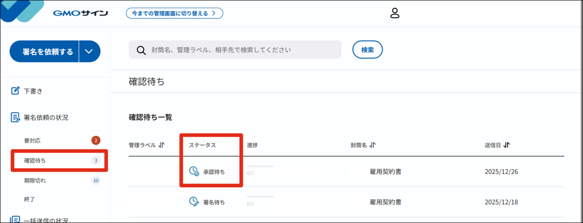Open the user account profile icon

[394, 13]
